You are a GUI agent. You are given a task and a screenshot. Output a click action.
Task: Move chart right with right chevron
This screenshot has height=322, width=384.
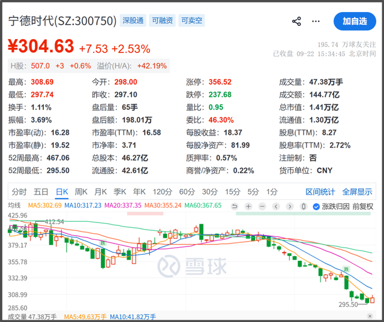pos(290,206)
